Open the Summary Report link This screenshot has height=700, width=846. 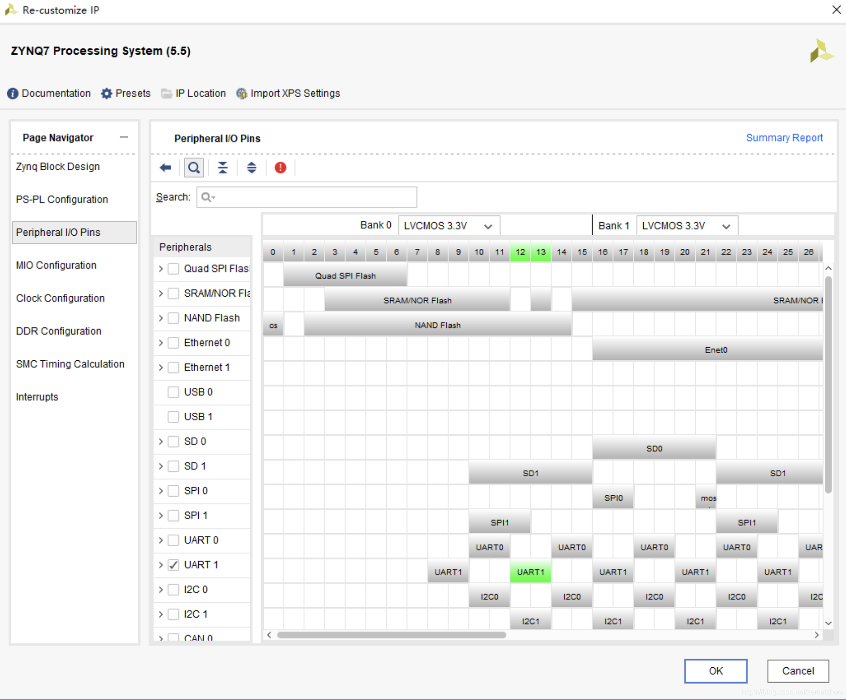tap(784, 138)
